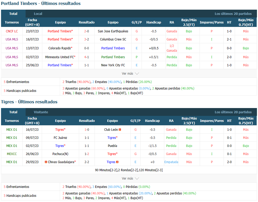Viewport: 258px width, 202px height.
Task: Click the Empatada RA cell on 29/05/23
Action: (171, 162)
